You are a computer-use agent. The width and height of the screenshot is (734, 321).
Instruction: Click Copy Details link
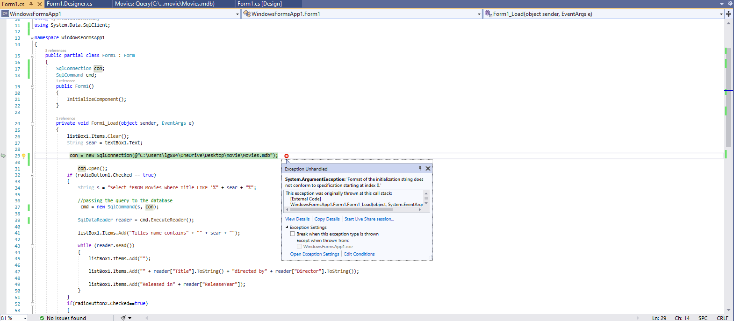coord(327,219)
